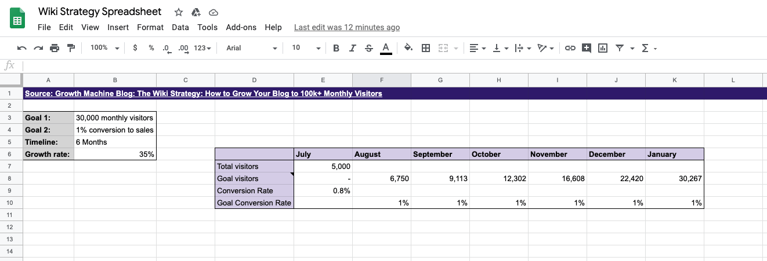Viewport: 767px width, 261px height.
Task: Expand the font size dropdown
Action: pos(306,48)
